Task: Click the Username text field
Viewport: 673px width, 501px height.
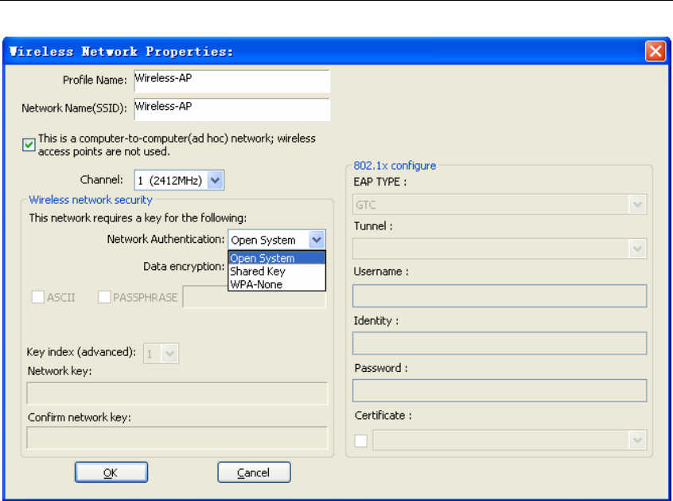Action: coord(500,296)
